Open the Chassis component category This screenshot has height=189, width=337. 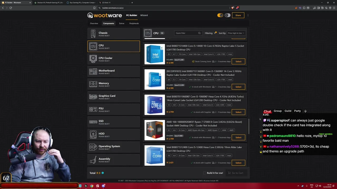coord(113,34)
